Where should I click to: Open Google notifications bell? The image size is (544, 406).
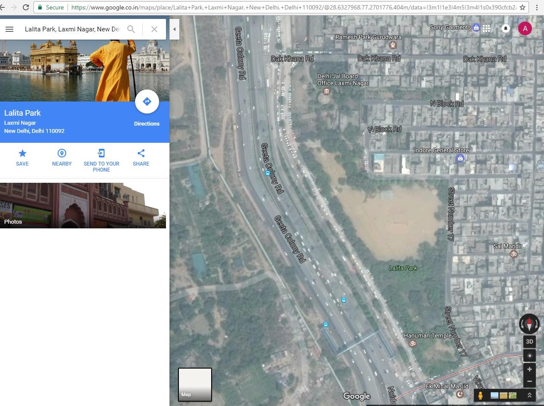coord(506,28)
